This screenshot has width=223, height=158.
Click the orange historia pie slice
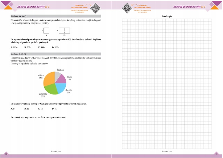[49, 79]
